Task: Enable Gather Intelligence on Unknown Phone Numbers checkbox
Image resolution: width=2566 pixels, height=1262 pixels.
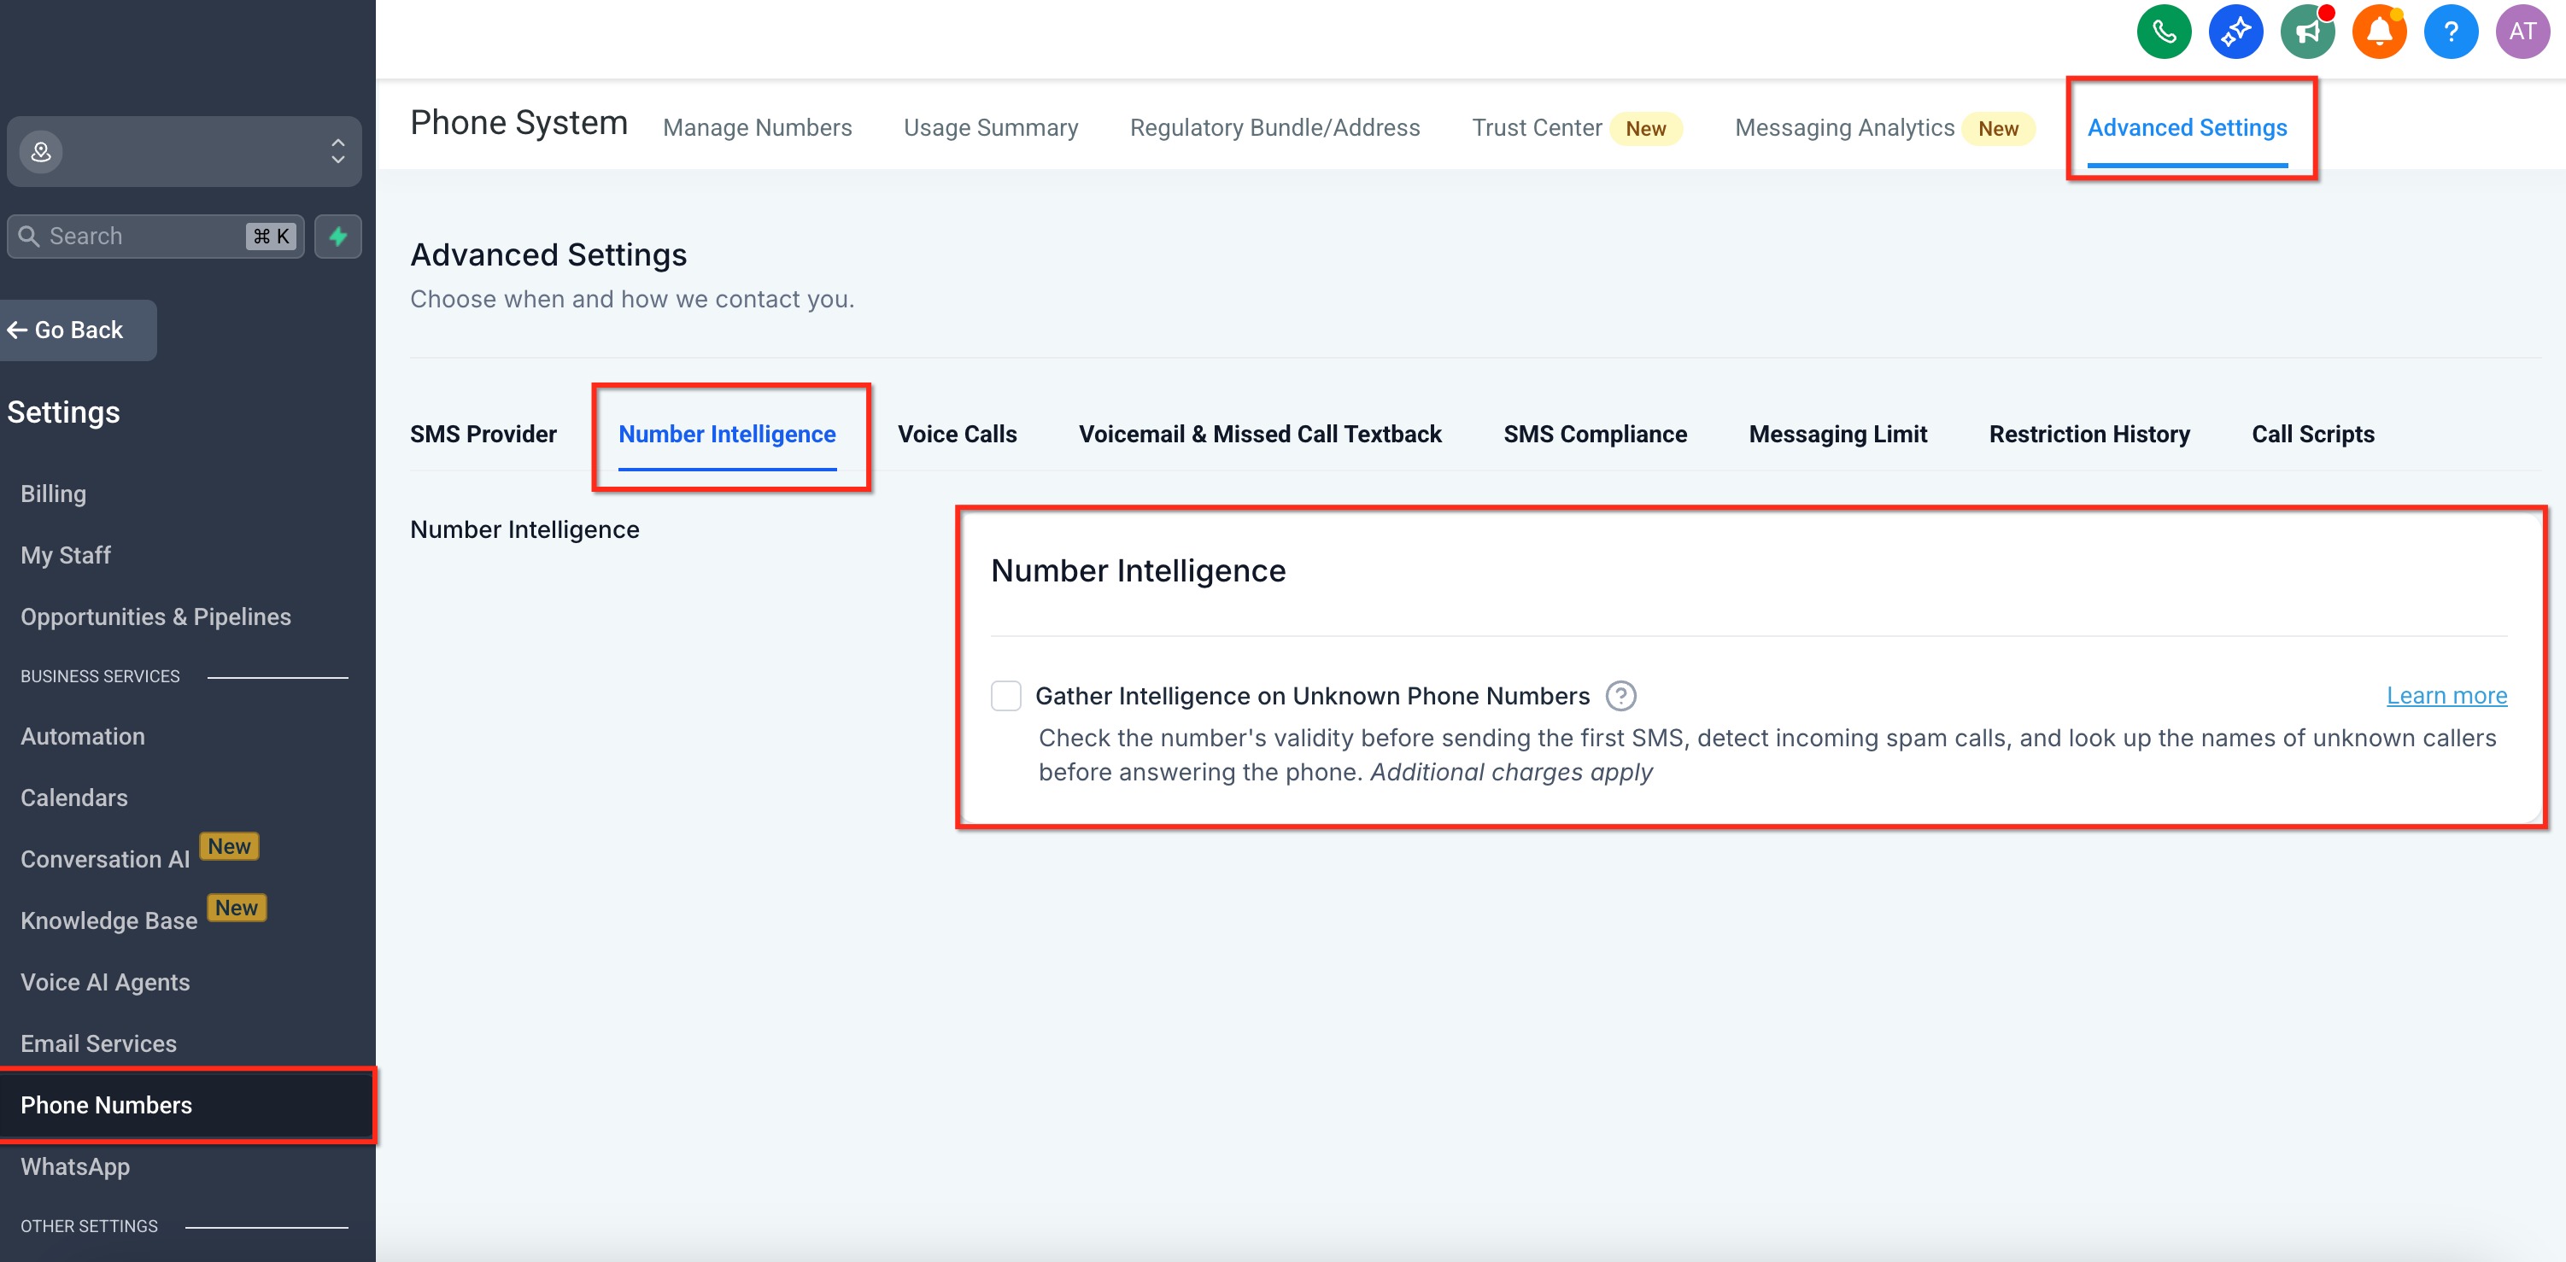Action: pyautogui.click(x=1006, y=695)
